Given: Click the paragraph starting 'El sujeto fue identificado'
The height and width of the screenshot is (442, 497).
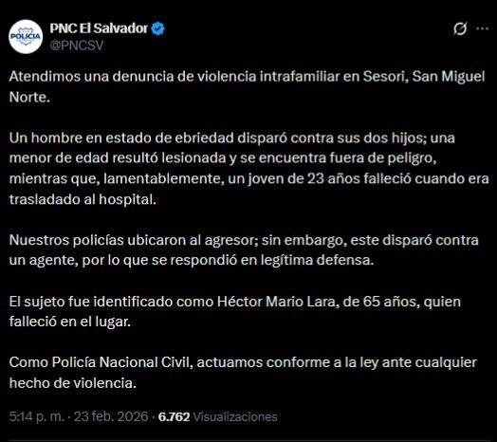Looking at the screenshot, I should tap(235, 311).
